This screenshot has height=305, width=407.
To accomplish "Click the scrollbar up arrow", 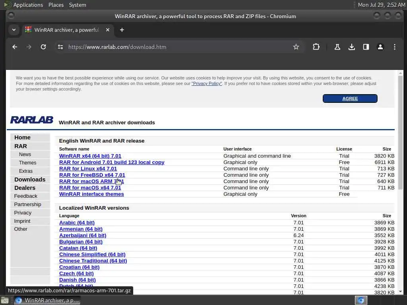I will pos(400,73).
